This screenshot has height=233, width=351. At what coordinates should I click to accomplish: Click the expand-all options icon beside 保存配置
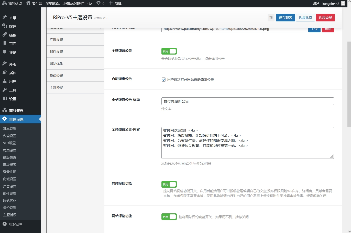coord(271,18)
